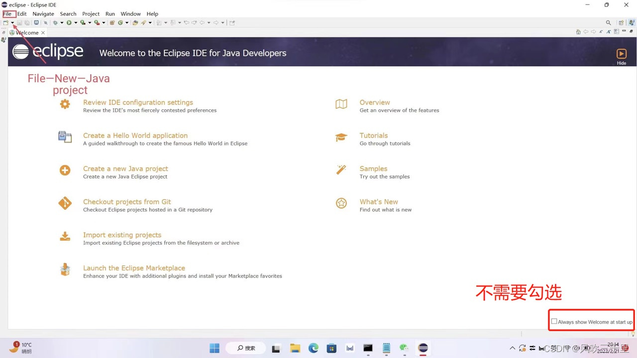Click the Open Type folder icon
This screenshot has height=358, width=637.
pyautogui.click(x=135, y=22)
